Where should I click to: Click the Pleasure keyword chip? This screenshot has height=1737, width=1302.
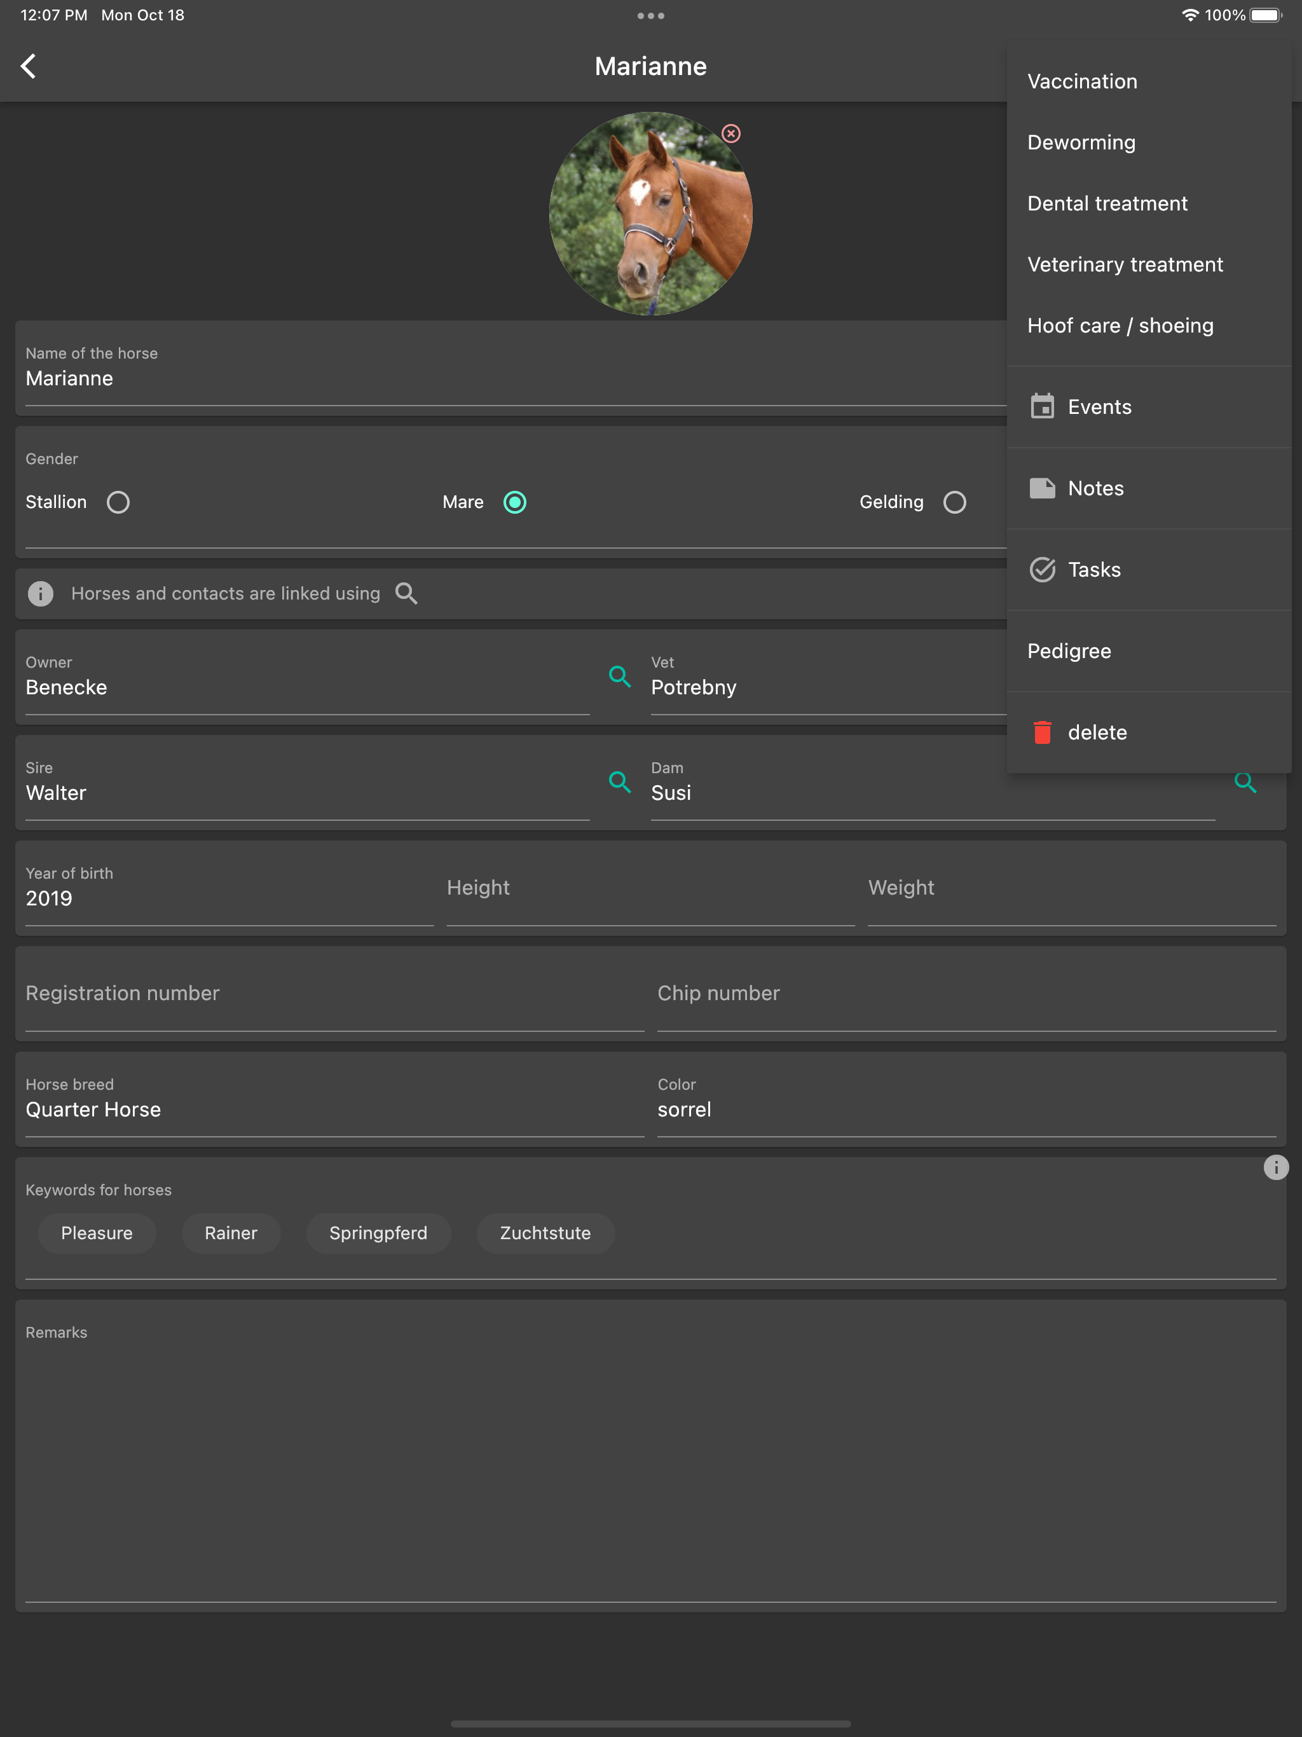click(x=97, y=1233)
